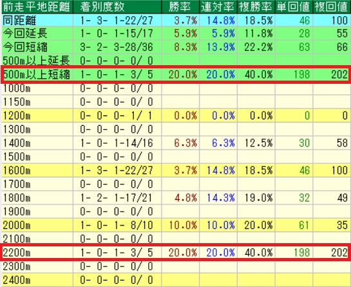Screen dimensions: 351x287
Task: Click the 19.0% 複勝率 in 1800m row
Action: 258,198
